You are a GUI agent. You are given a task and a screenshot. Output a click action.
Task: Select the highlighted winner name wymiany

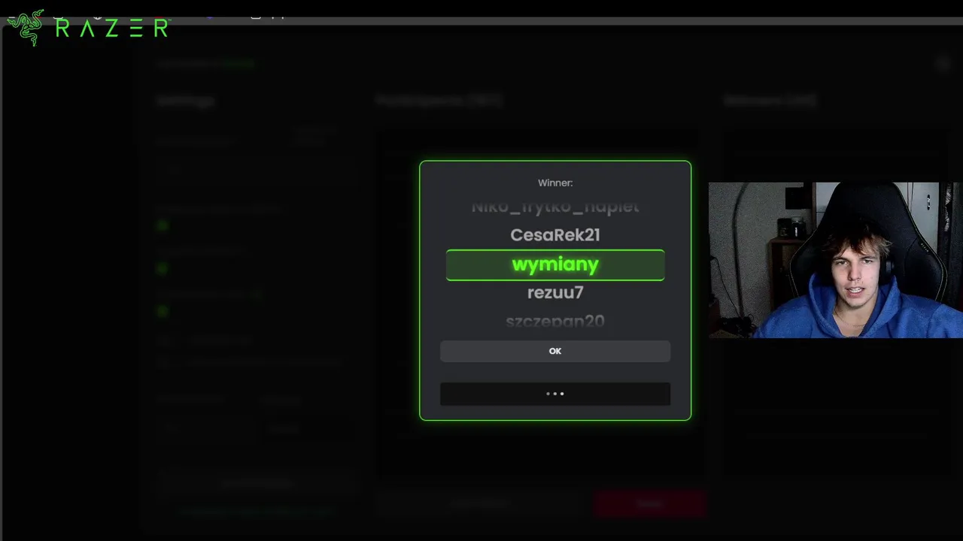[x=555, y=265]
